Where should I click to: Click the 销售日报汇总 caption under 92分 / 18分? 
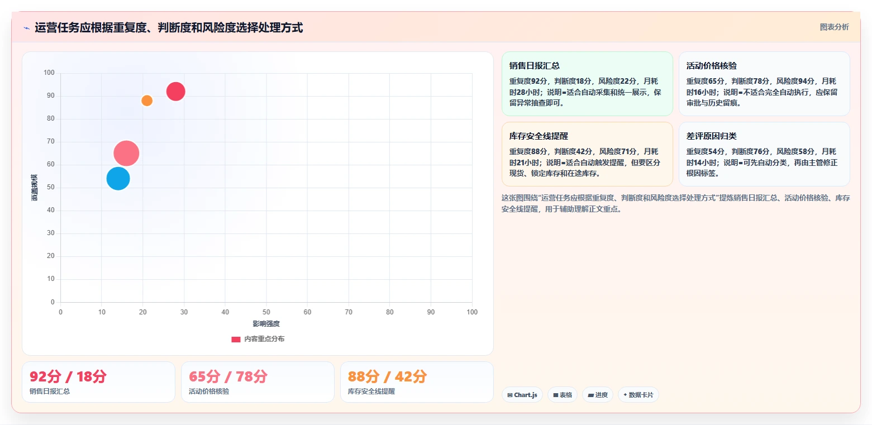pyautogui.click(x=50, y=391)
